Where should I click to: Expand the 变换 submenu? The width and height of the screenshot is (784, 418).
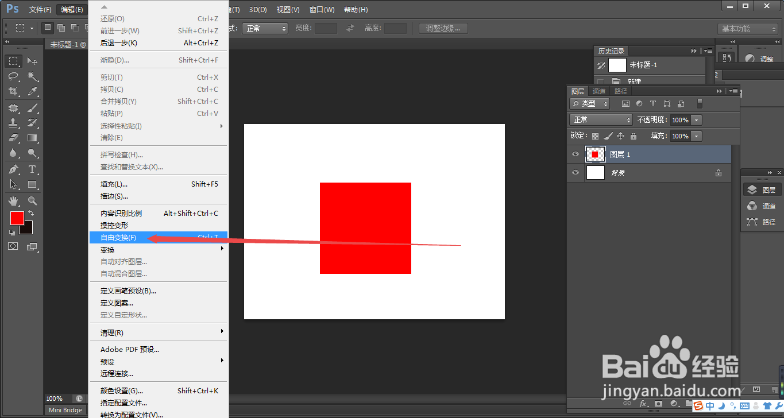(159, 250)
